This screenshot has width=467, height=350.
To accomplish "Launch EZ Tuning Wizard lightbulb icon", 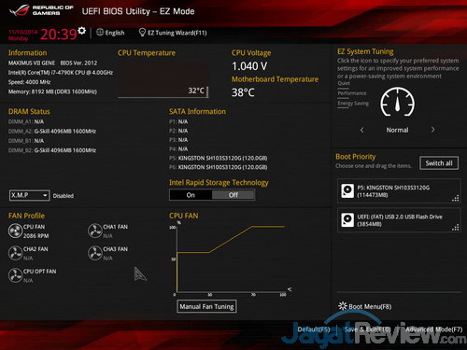I will pos(142,33).
